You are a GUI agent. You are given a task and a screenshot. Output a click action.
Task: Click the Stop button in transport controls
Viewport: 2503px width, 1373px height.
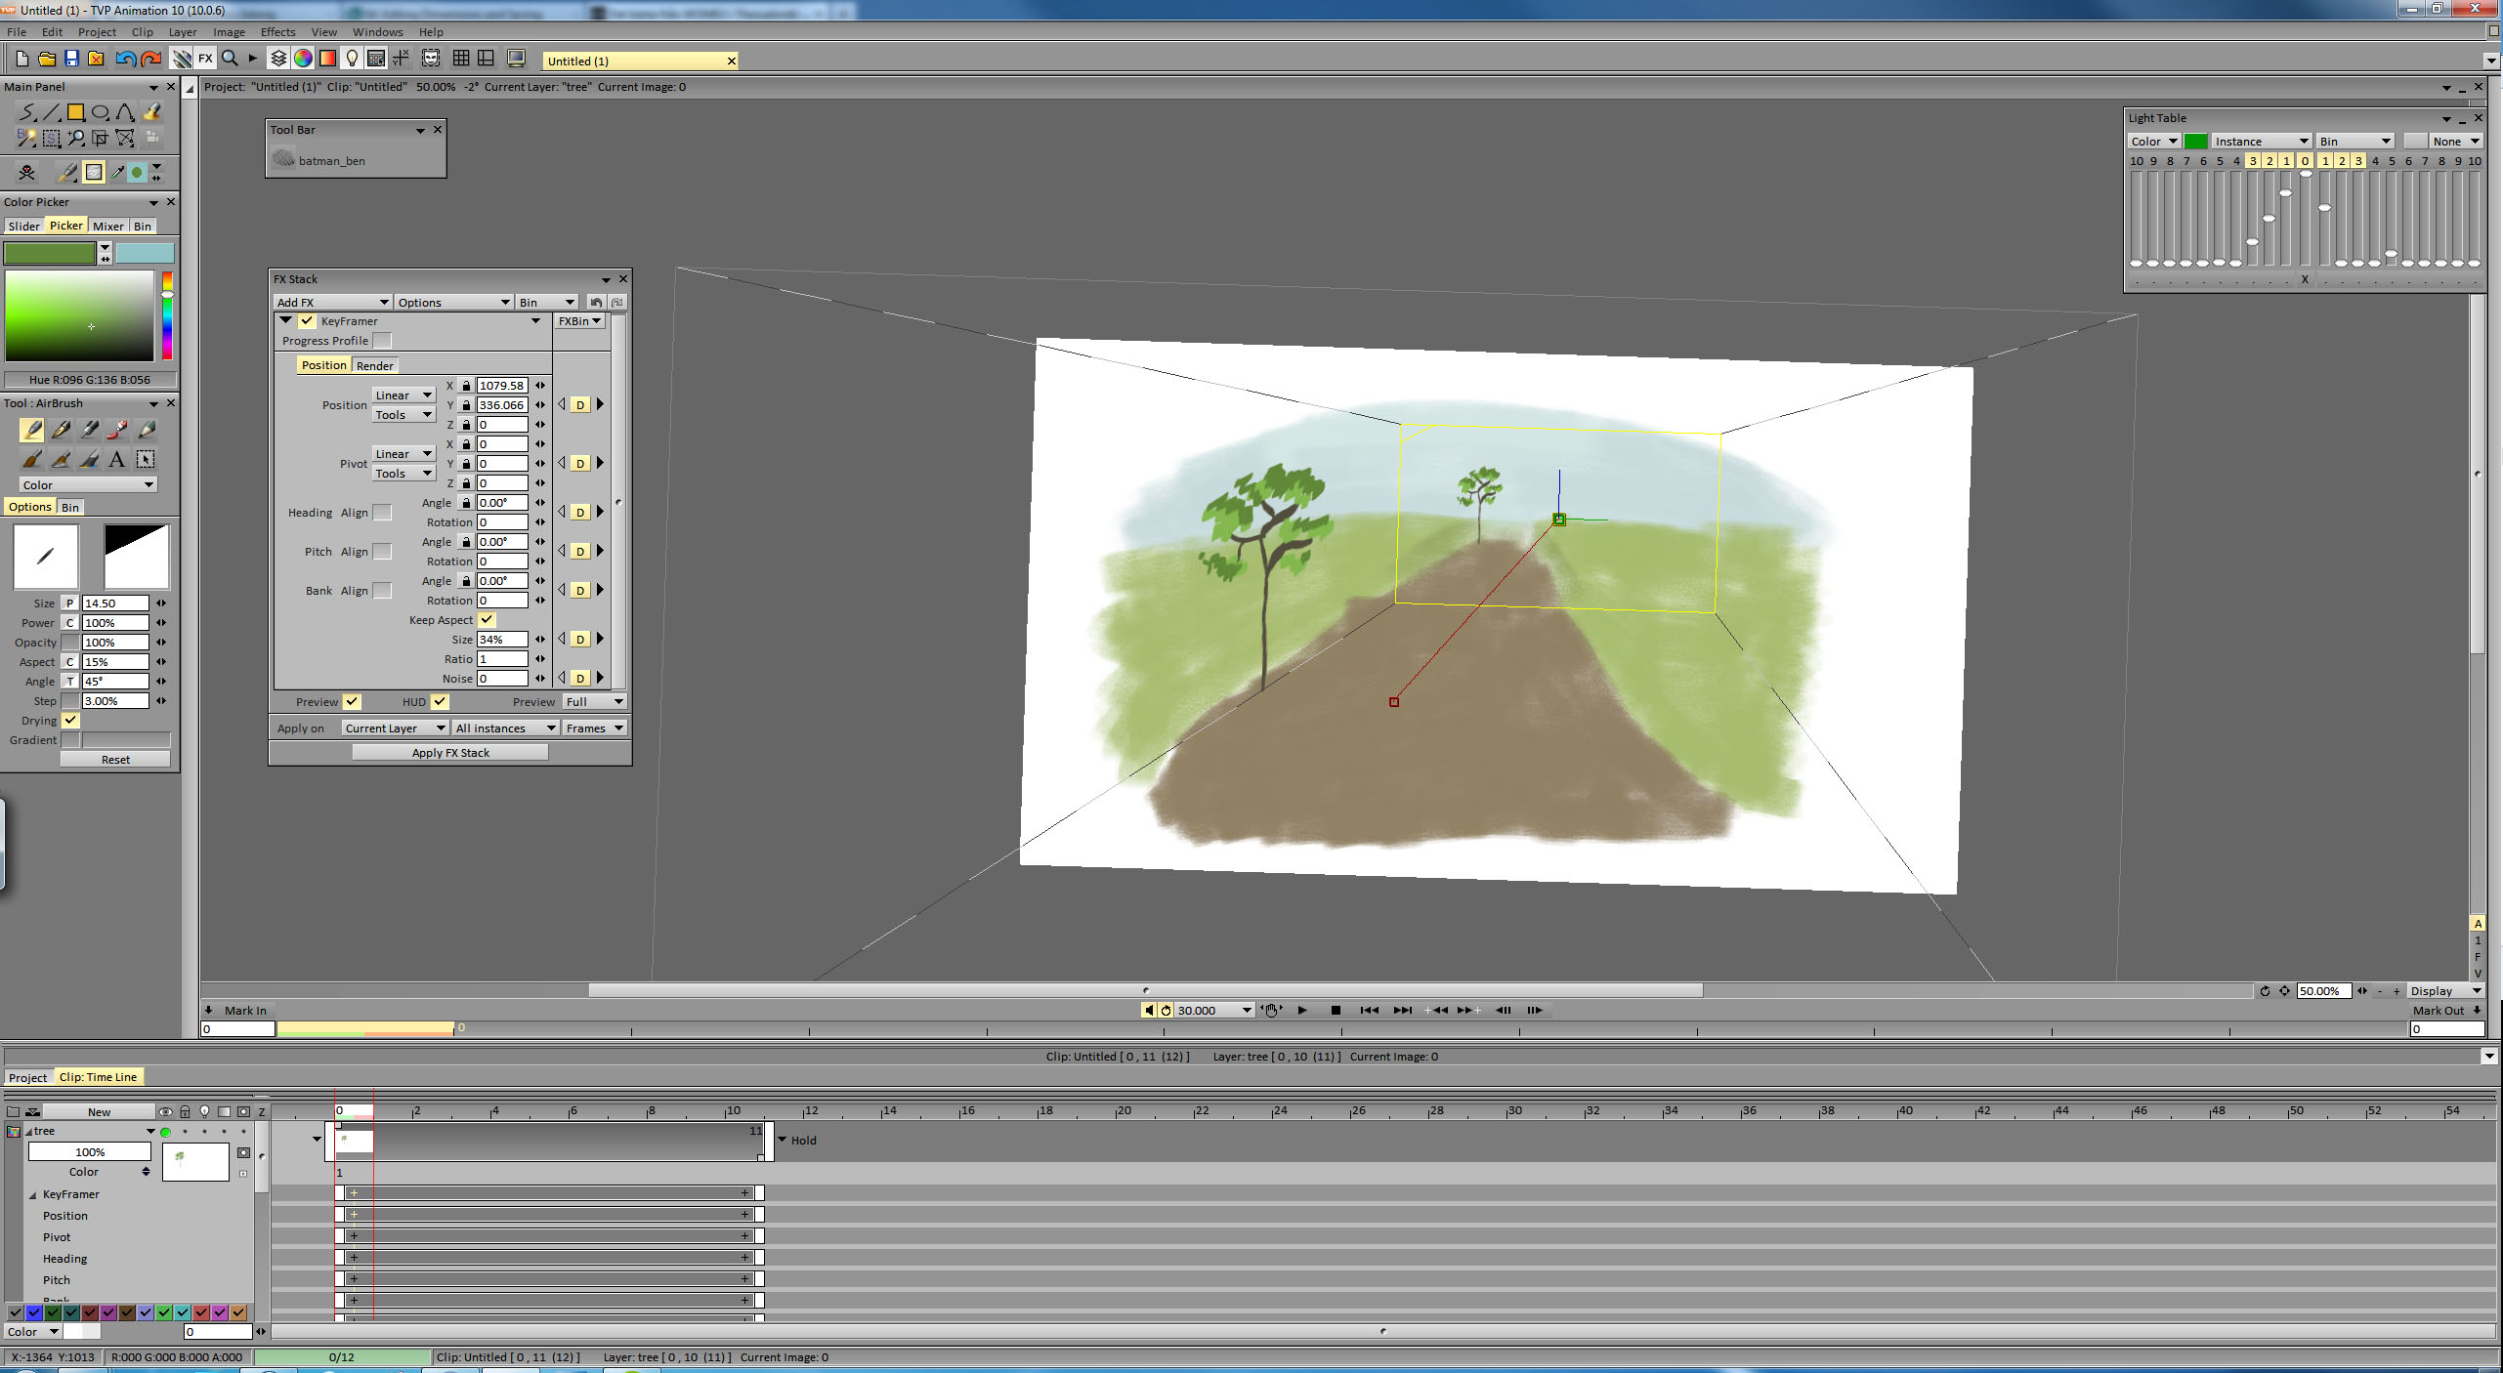click(1336, 1010)
